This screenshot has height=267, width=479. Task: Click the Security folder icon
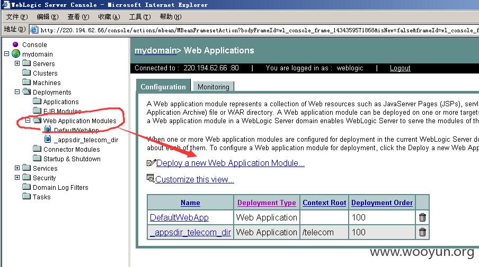pos(26,177)
